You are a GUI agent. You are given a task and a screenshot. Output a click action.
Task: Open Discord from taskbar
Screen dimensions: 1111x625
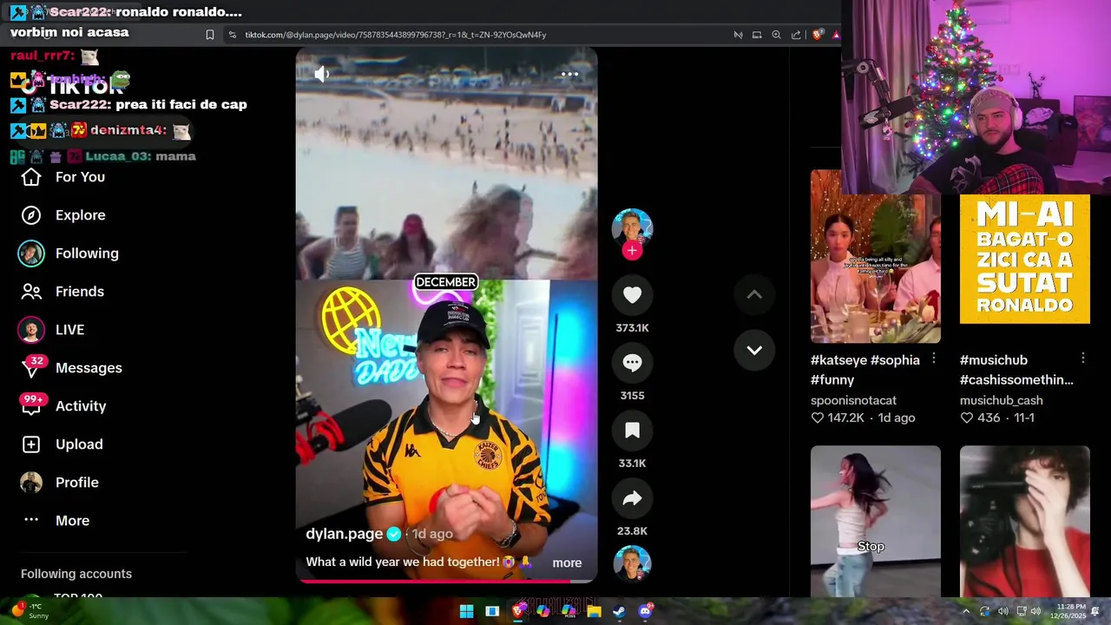click(645, 611)
